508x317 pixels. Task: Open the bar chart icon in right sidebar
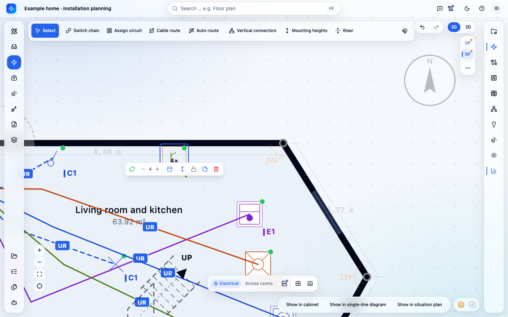(494, 171)
